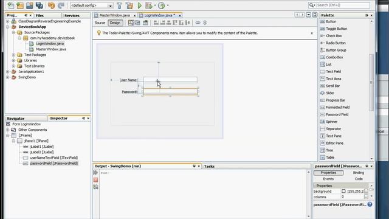The width and height of the screenshot is (389, 219).
Task: Click the help icon in the properties panel
Action: [370, 204]
